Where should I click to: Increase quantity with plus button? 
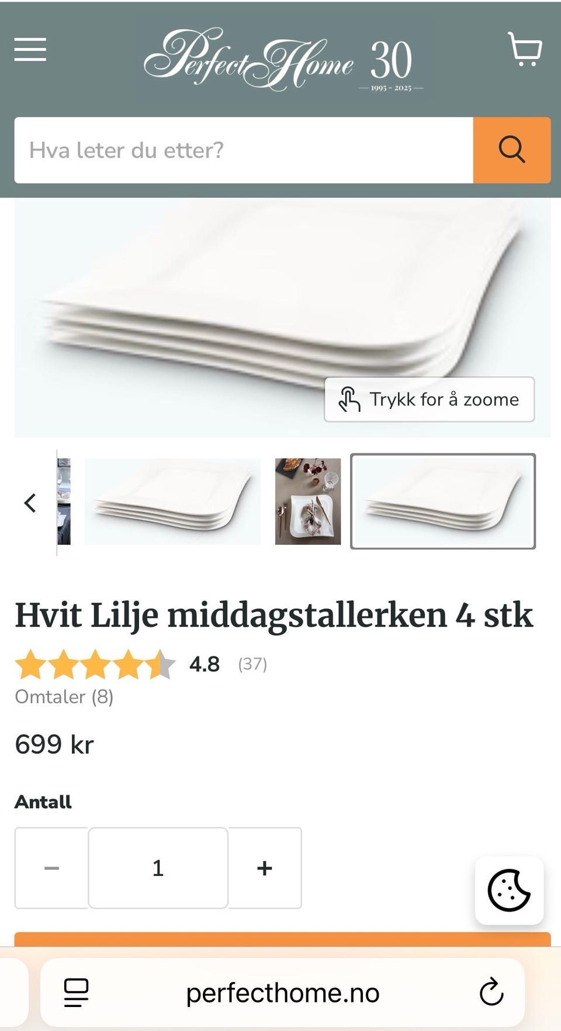tap(265, 868)
